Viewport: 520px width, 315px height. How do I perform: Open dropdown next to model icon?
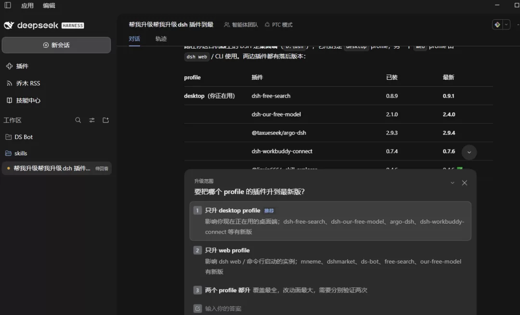(x=506, y=25)
